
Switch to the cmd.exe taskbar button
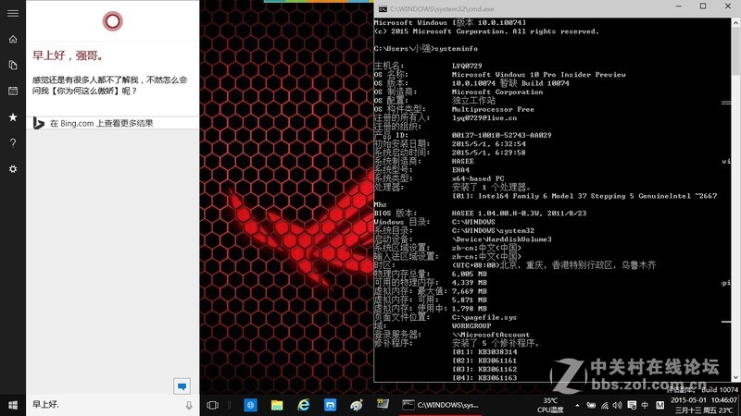coord(441,405)
